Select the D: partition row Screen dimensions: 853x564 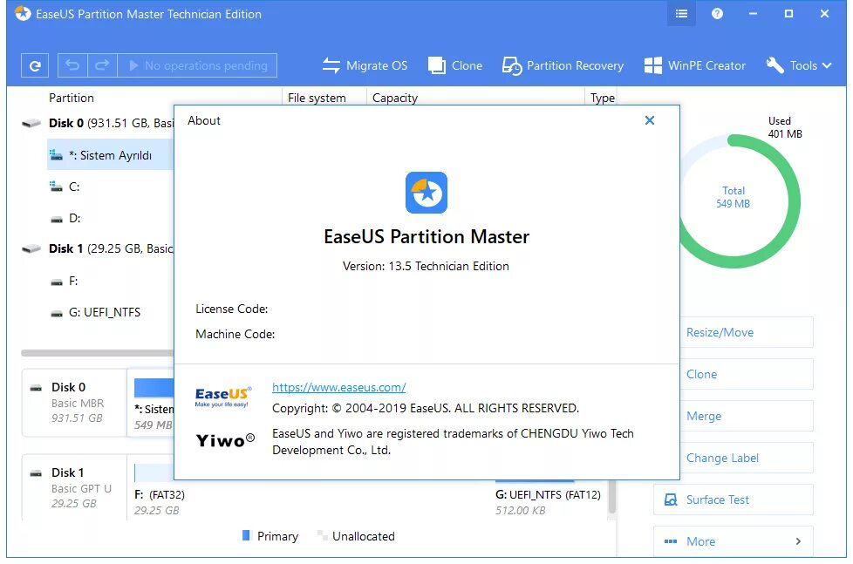110,219
